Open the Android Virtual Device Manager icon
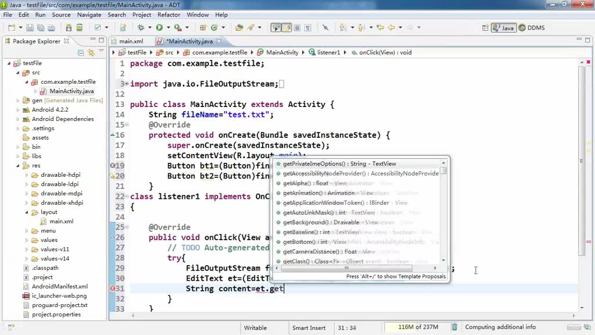Image resolution: width=595 pixels, height=335 pixels. (79, 28)
